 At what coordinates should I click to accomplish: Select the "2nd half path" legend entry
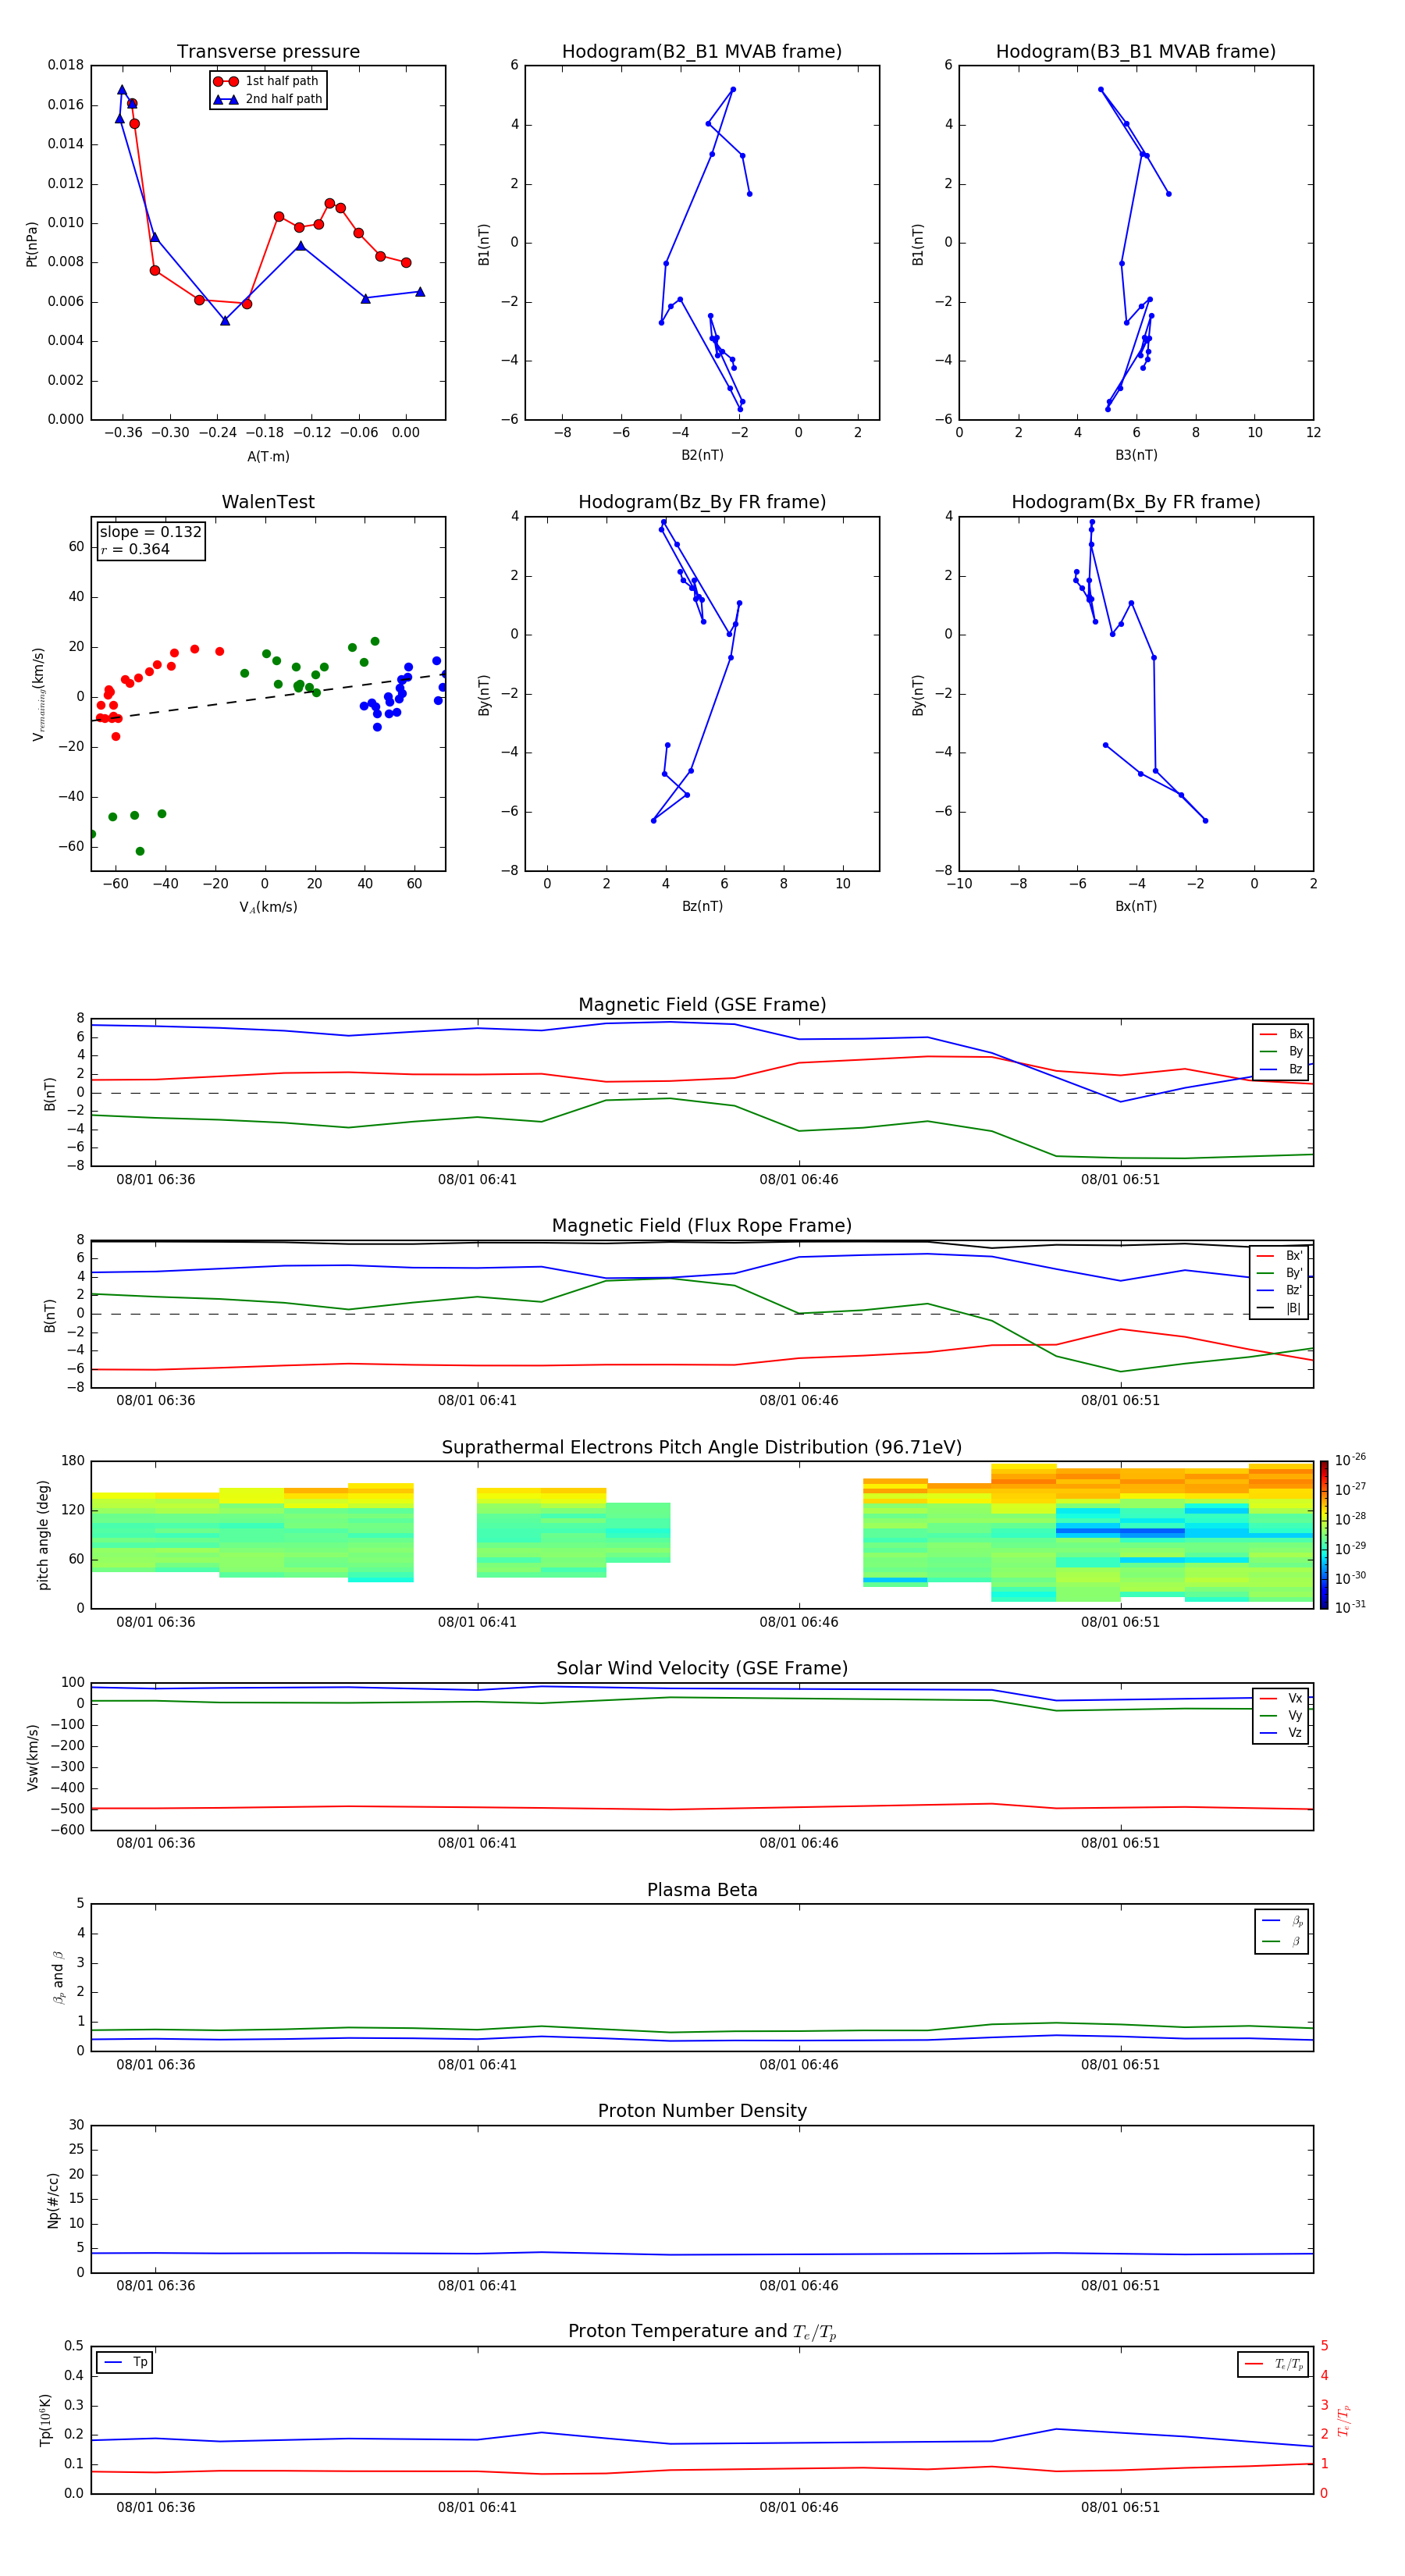267,99
